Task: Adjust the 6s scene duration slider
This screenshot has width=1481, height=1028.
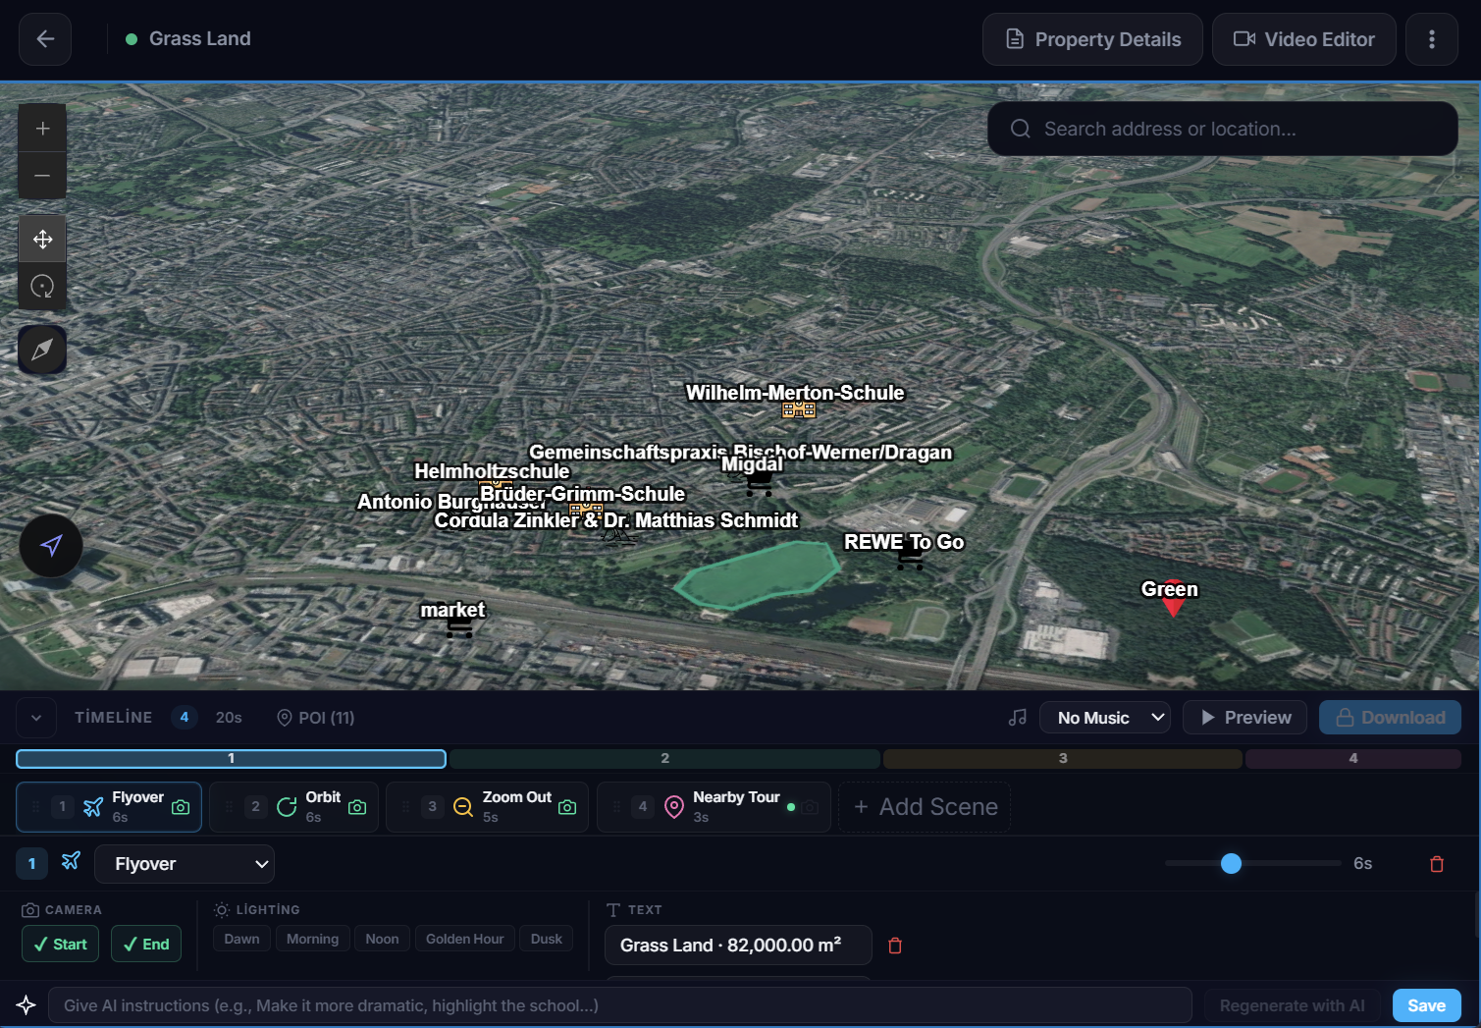Action: 1233,864
